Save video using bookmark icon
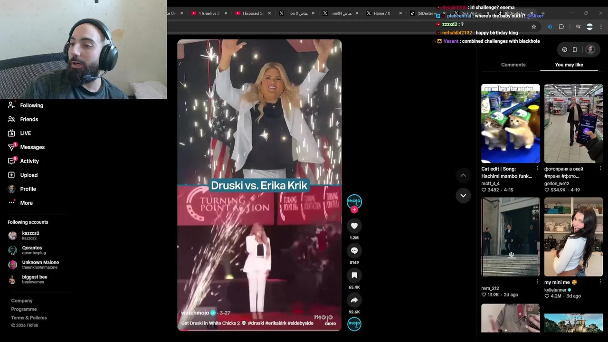The height and width of the screenshot is (342, 608). click(x=354, y=275)
